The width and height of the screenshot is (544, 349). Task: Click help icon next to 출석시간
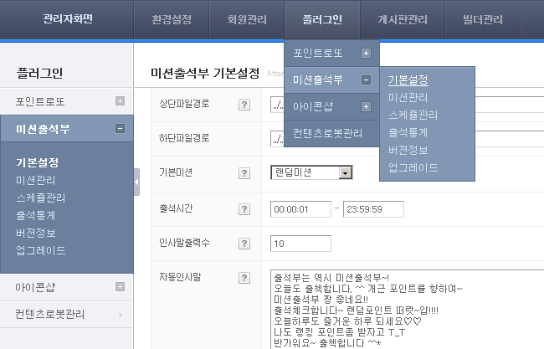[244, 208]
